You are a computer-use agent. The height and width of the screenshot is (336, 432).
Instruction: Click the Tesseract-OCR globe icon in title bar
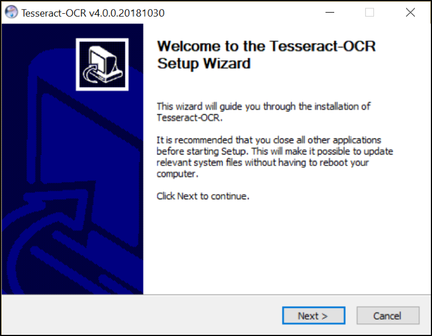(11, 12)
